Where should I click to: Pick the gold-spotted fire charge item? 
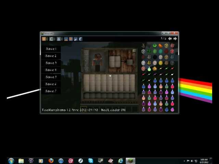(x=155, y=69)
